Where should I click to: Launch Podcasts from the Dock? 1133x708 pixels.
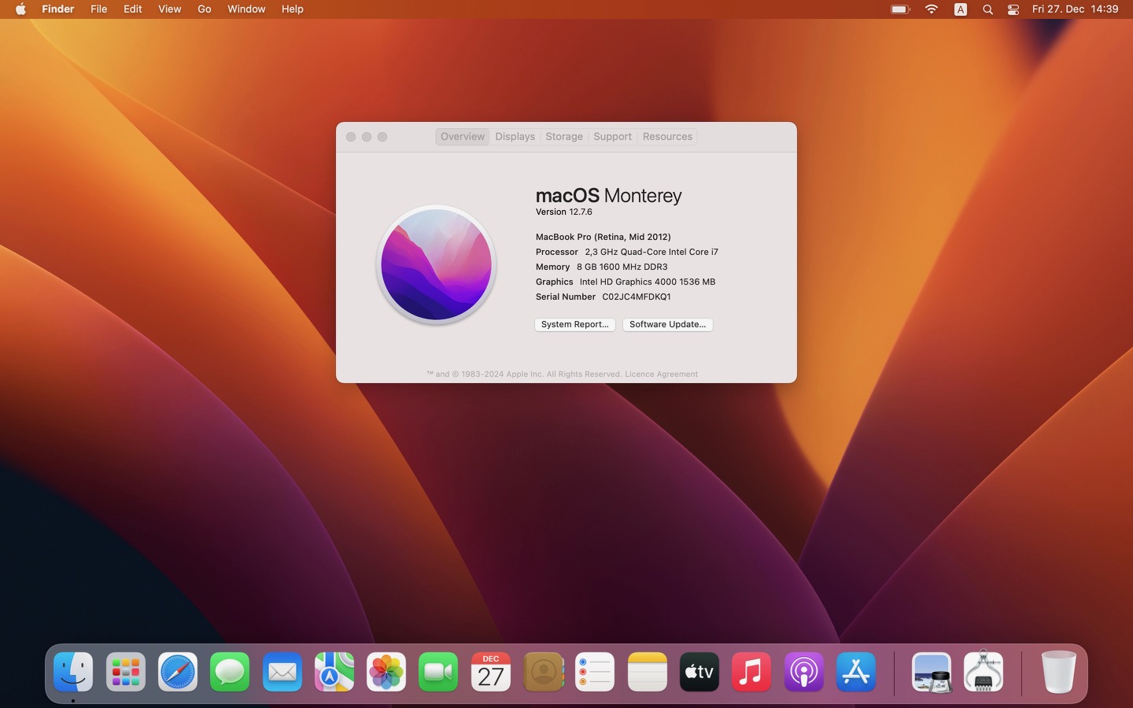(x=803, y=672)
